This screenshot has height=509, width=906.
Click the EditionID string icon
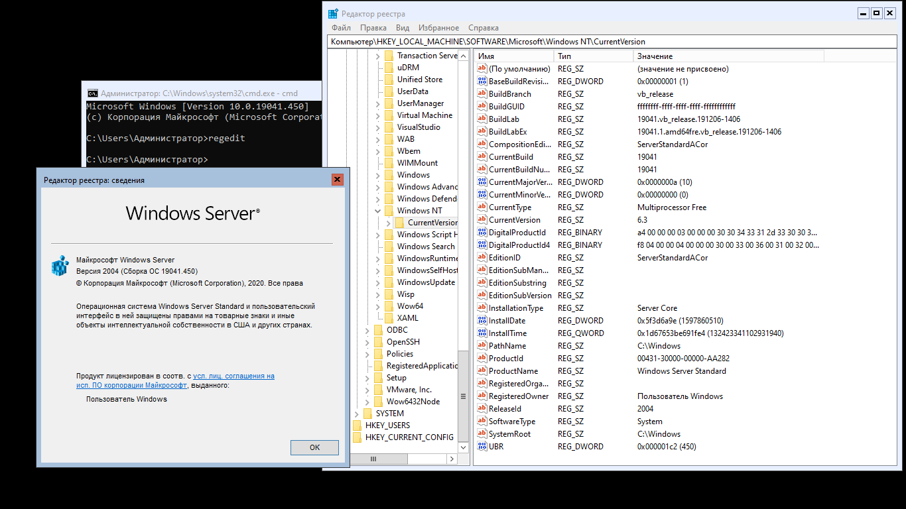pyautogui.click(x=482, y=258)
